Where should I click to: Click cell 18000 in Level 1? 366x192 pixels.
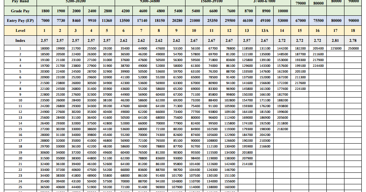pos(45,48)
